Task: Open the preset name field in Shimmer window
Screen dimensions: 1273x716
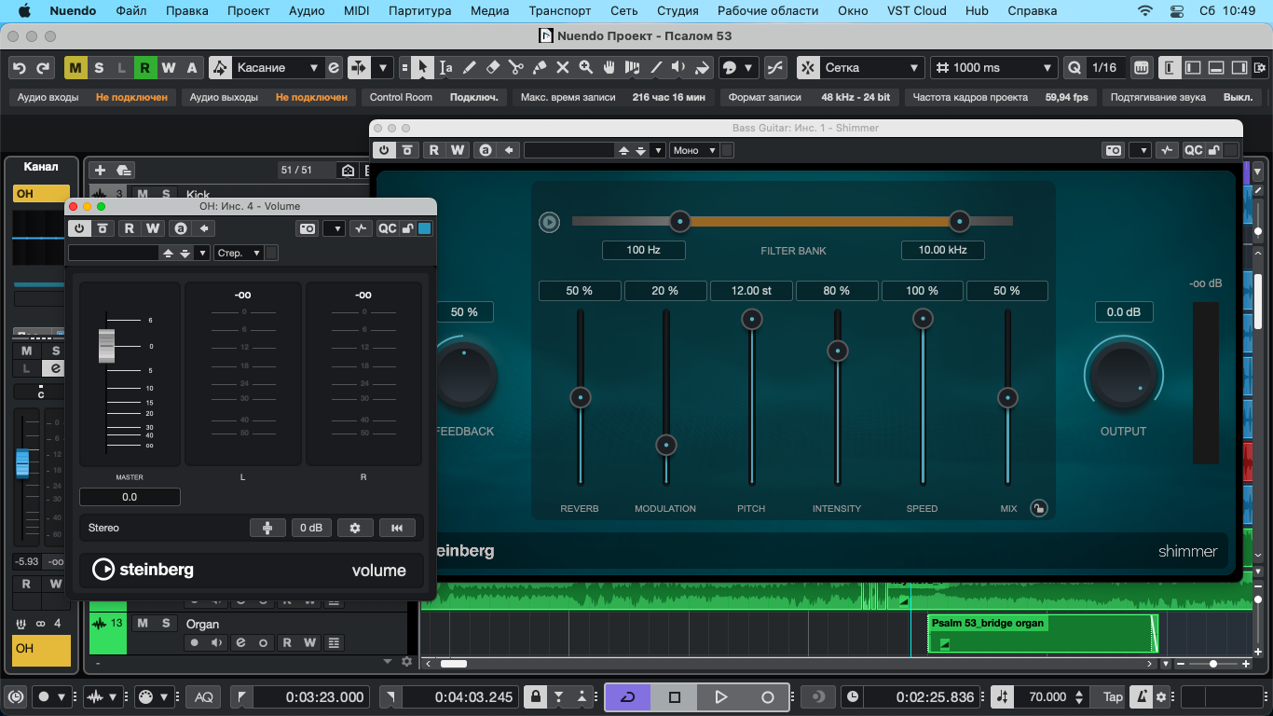Action: tap(568, 150)
